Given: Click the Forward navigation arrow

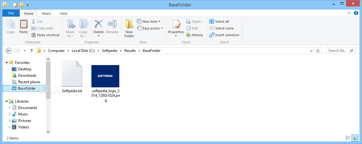Looking at the screenshot, I should pyautogui.click(x=17, y=51).
